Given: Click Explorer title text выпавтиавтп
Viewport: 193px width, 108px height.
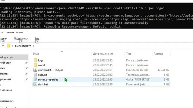Looking at the screenshot, I should click(14, 32).
